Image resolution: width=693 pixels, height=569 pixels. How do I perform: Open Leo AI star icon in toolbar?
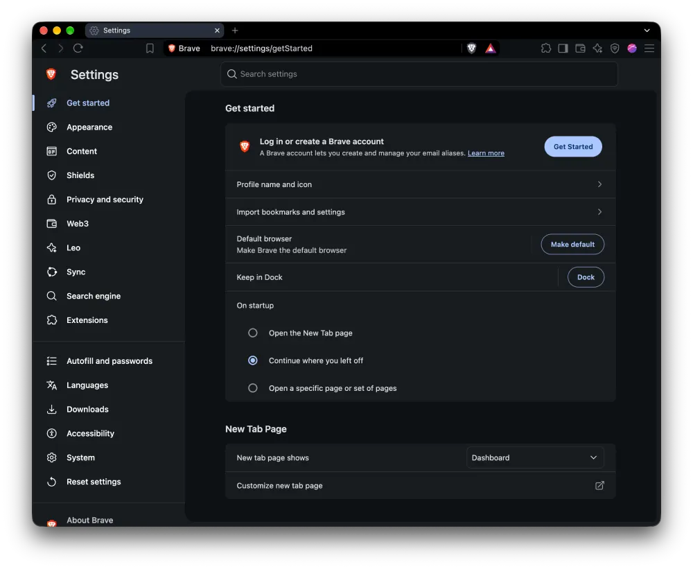(597, 49)
